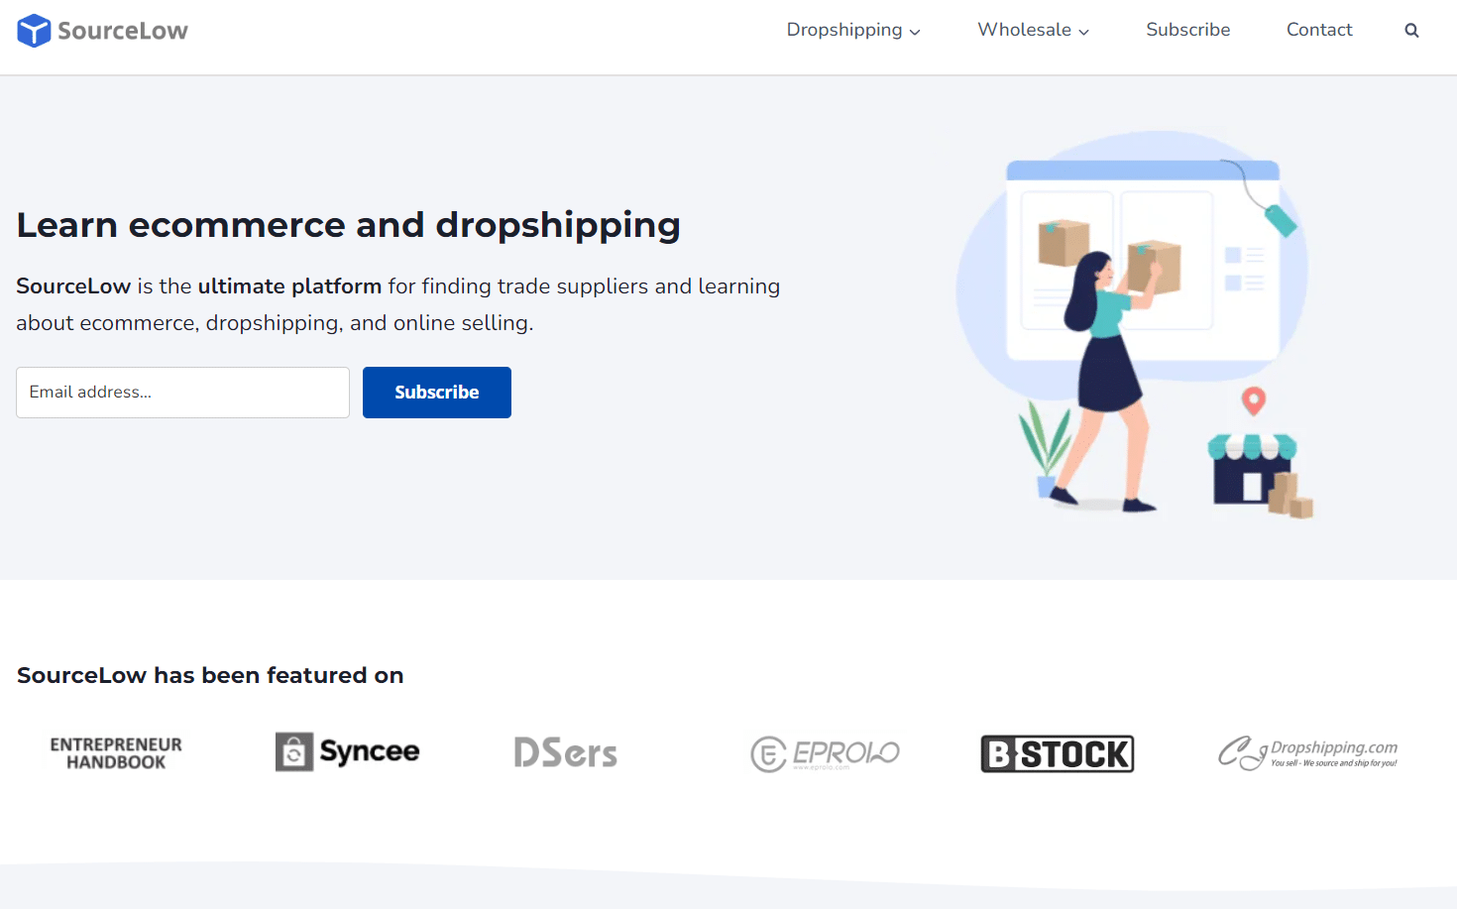Open the search icon in the navbar
This screenshot has height=909, width=1457.
tap(1411, 30)
